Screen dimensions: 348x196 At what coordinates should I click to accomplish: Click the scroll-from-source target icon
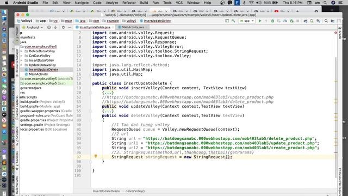coord(49,27)
